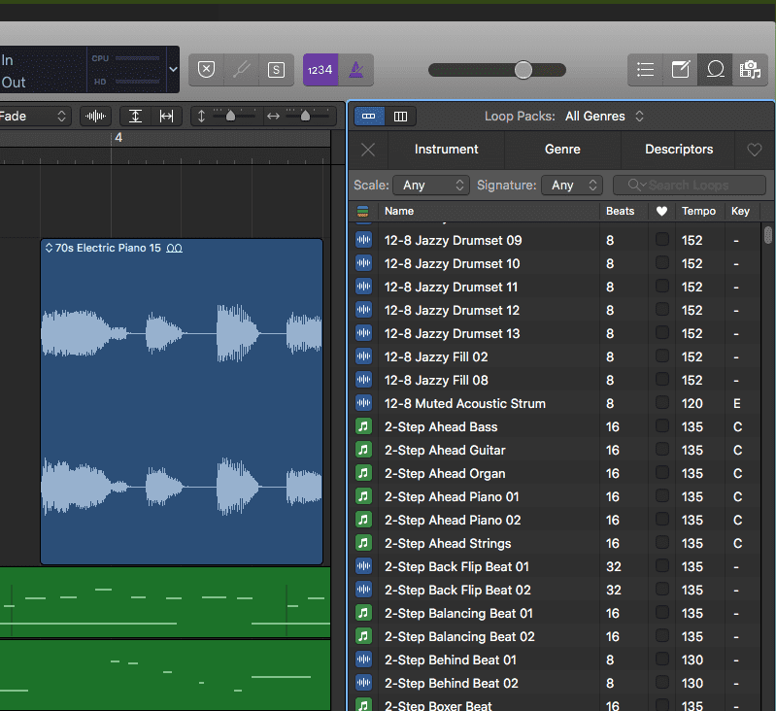Select the 12-8 Jazzy Drumset 10 loop
Image resolution: width=776 pixels, height=711 pixels.
(x=555, y=264)
